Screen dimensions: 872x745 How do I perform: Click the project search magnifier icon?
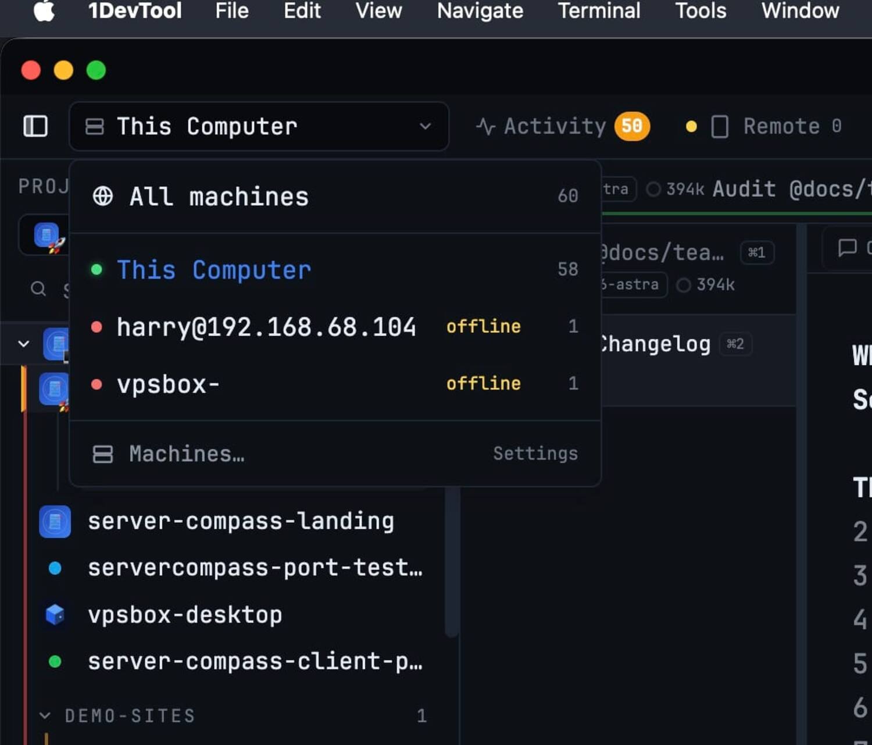tap(38, 288)
